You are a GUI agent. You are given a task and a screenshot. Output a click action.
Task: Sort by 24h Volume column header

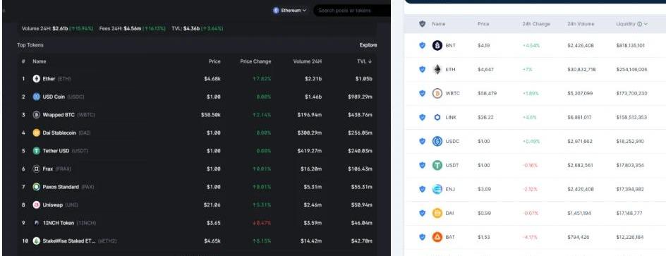[581, 24]
